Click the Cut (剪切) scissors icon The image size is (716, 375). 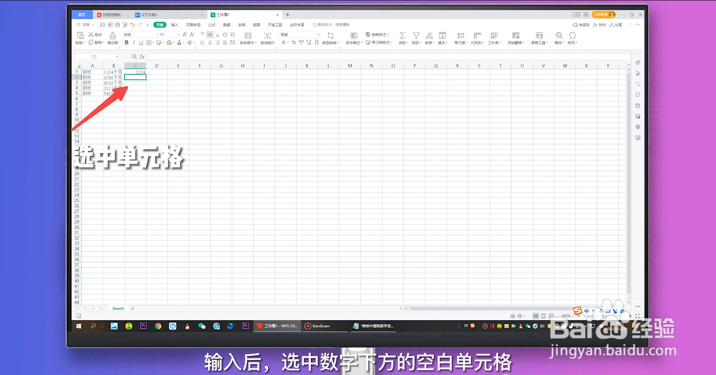(91, 34)
